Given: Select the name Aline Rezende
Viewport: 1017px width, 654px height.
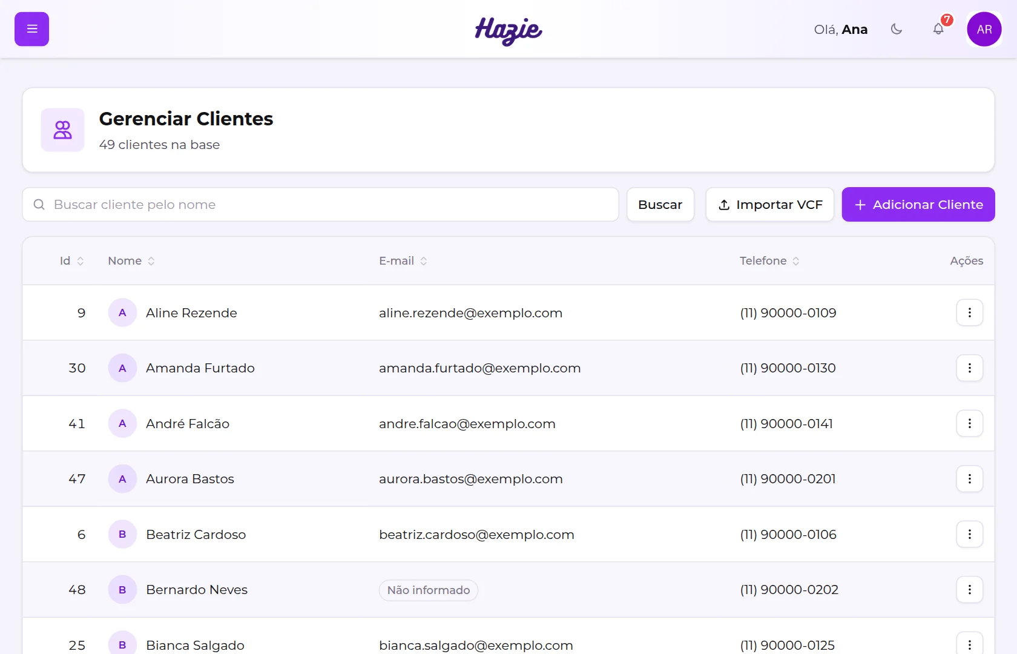Looking at the screenshot, I should pos(191,313).
